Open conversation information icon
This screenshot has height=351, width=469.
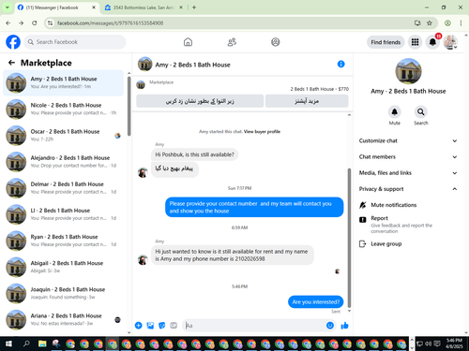(341, 64)
